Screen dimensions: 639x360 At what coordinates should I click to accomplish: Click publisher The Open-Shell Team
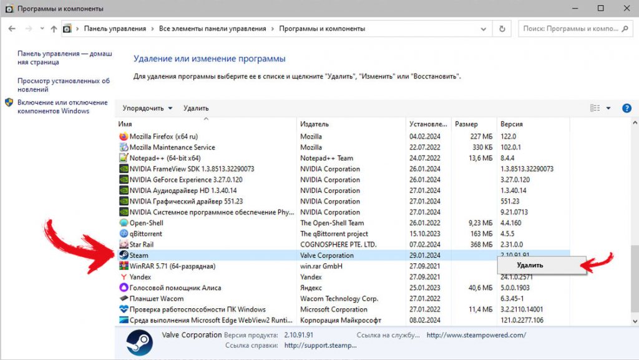(332, 223)
